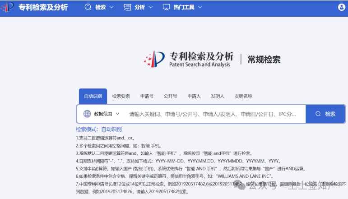The image size is (348, 199).
Task: Open the user account avatar menu
Action: pos(342,7)
